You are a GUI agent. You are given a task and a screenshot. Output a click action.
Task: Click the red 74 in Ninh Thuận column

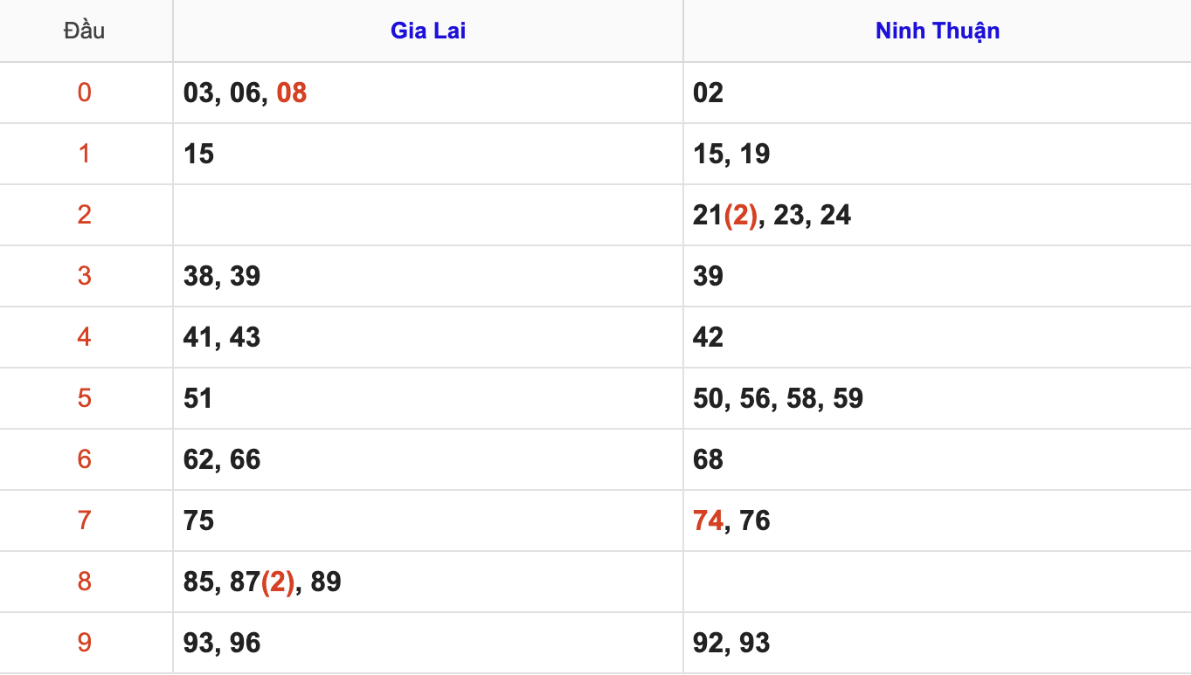click(x=708, y=520)
